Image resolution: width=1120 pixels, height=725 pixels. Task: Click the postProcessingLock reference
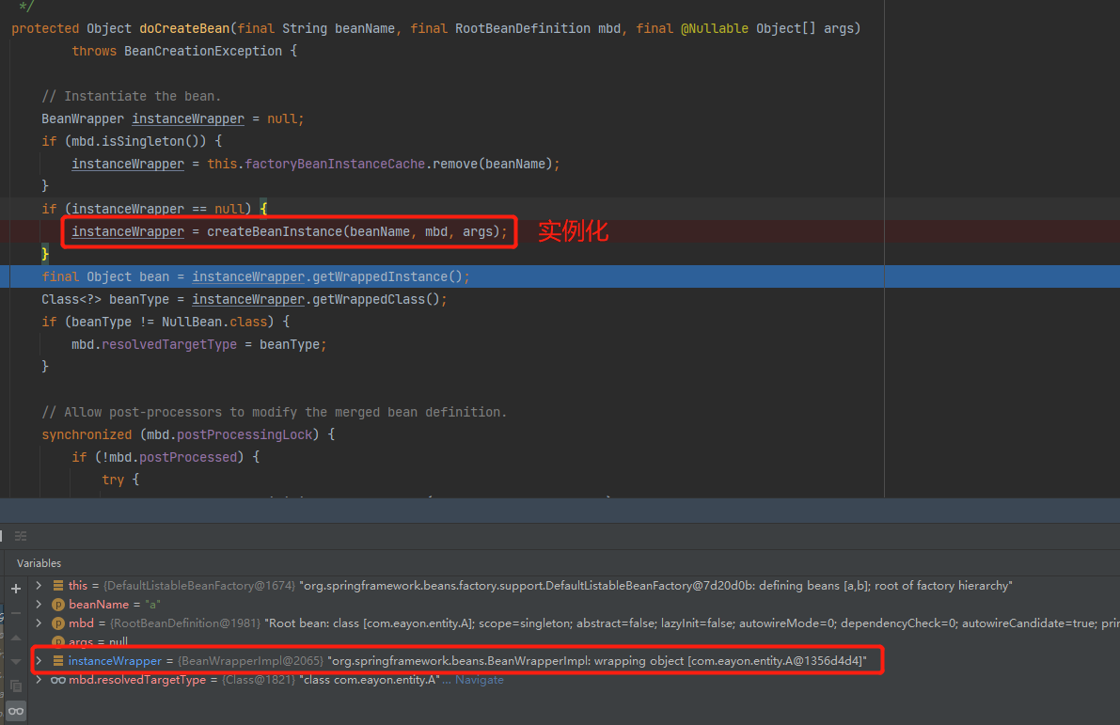[245, 434]
